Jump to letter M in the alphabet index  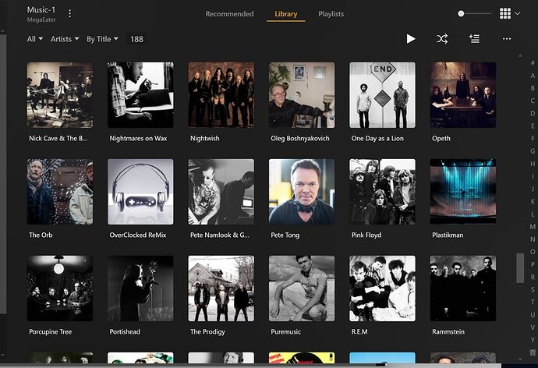click(533, 227)
